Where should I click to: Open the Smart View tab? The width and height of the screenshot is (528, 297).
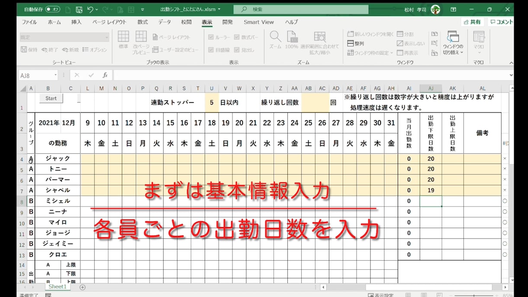(259, 22)
